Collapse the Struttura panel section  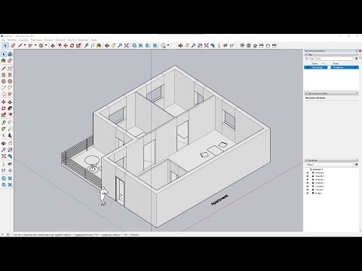point(306,160)
